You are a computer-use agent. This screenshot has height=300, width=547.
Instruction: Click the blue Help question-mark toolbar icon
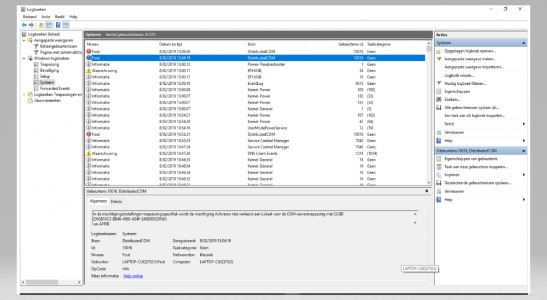click(57, 25)
